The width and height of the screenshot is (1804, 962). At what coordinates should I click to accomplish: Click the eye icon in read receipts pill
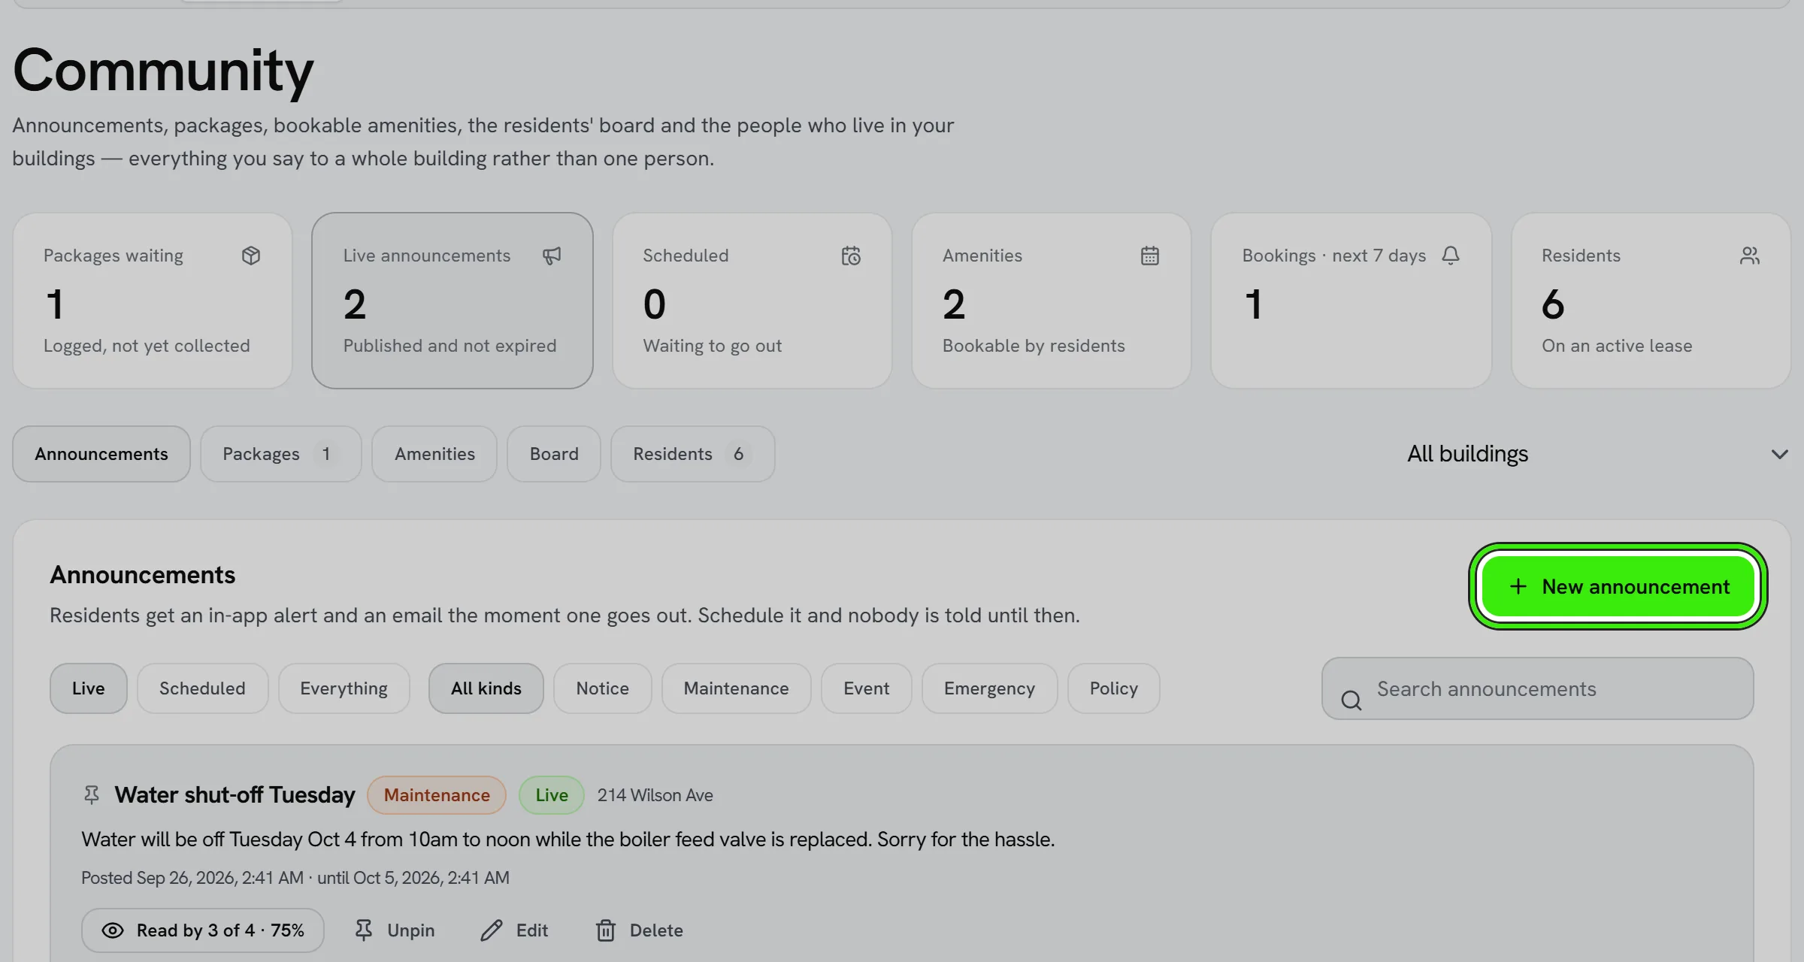click(x=113, y=930)
